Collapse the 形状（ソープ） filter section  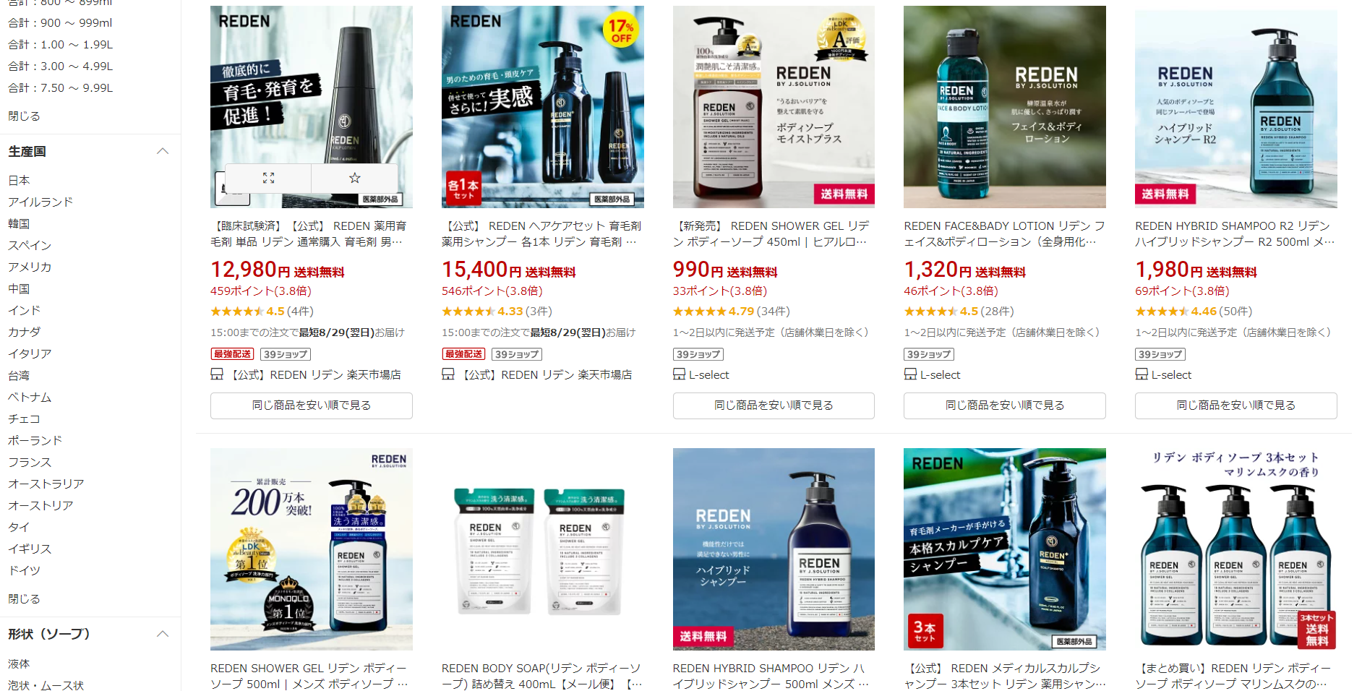pyautogui.click(x=163, y=634)
